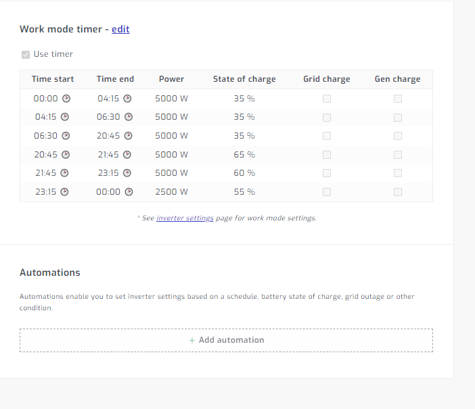The height and width of the screenshot is (409, 475).
Task: Click the Time end column header
Action: 115,79
